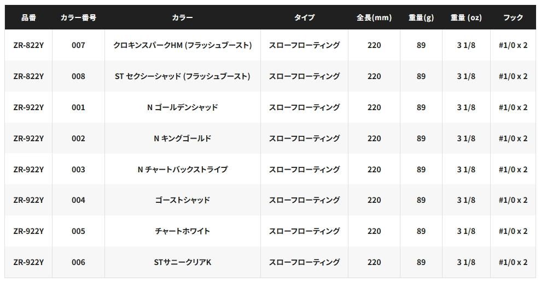The height and width of the screenshot is (283, 541).
Task: Click color number 005 cell
Action: (x=78, y=231)
